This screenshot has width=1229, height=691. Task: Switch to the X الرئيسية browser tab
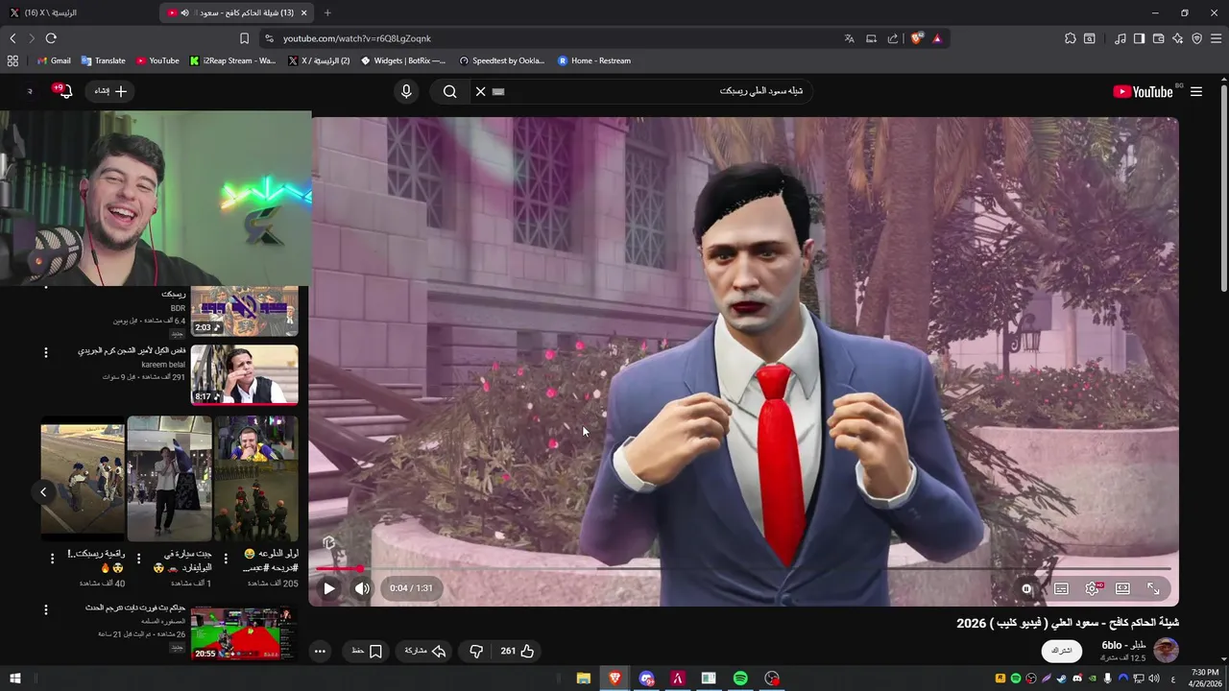[77, 12]
